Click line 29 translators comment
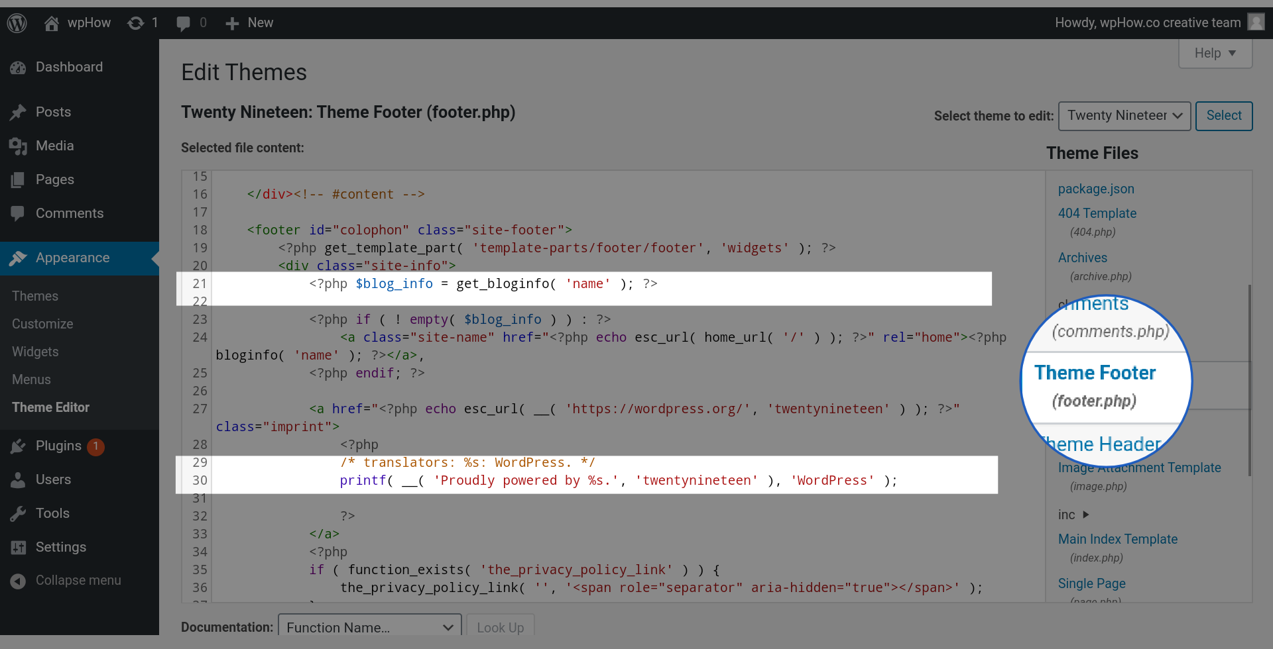 coord(467,462)
